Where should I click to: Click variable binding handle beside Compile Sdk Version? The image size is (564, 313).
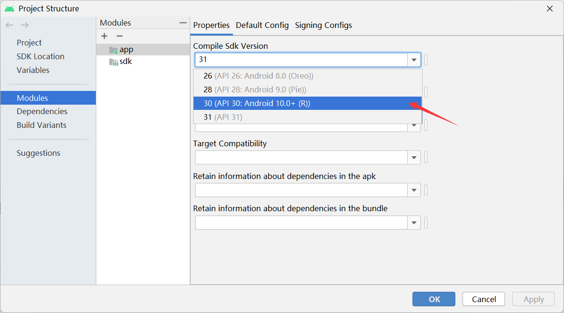426,60
